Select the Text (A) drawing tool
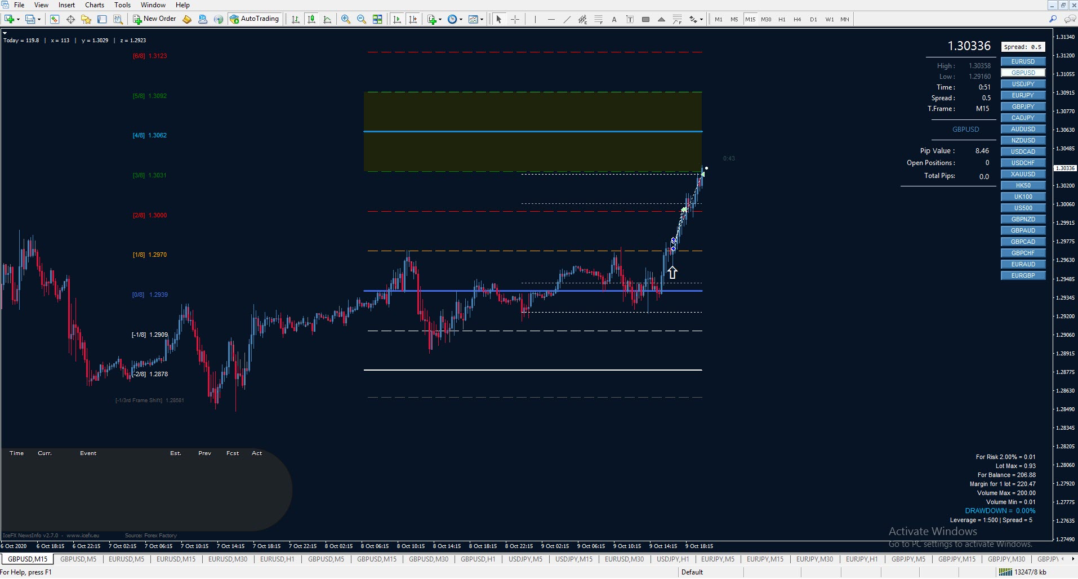Viewport: 1078px width, 579px height. point(614,19)
